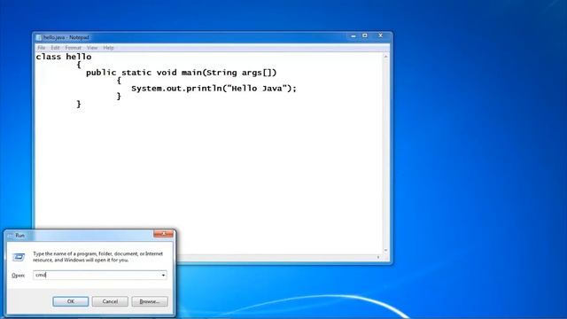Screen dimensions: 567x319
Task: Click the Browse... button in Run
Action: [150, 301]
